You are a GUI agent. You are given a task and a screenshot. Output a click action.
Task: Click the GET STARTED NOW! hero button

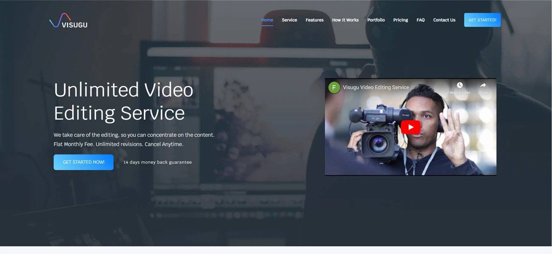83,162
